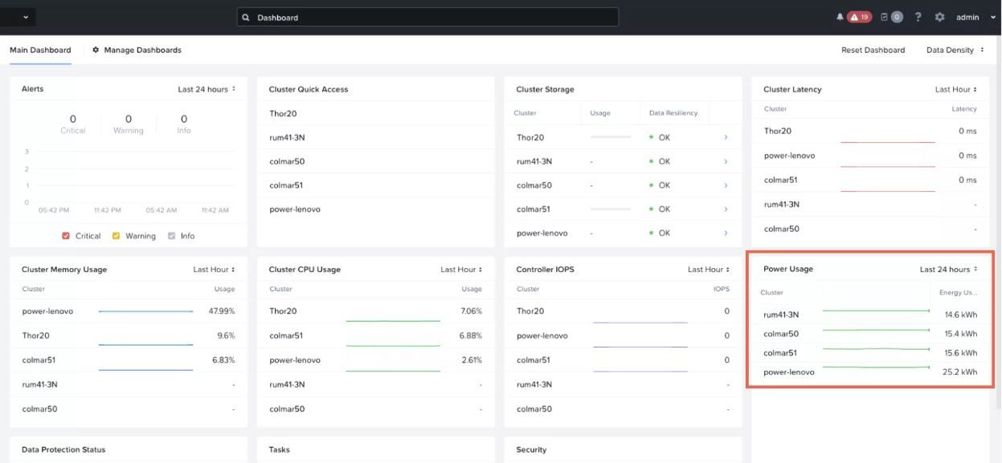Select the Main Dashboard tab

point(40,50)
